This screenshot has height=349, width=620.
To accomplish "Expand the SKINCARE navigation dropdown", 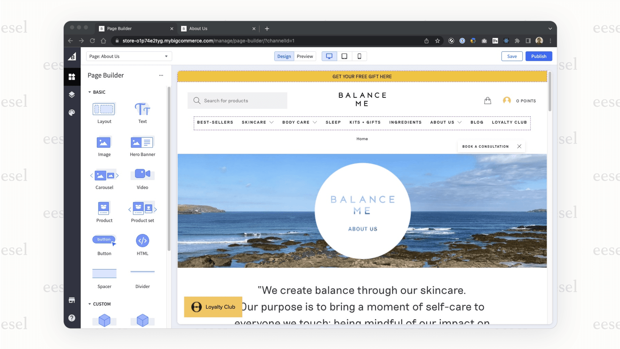I will [257, 122].
